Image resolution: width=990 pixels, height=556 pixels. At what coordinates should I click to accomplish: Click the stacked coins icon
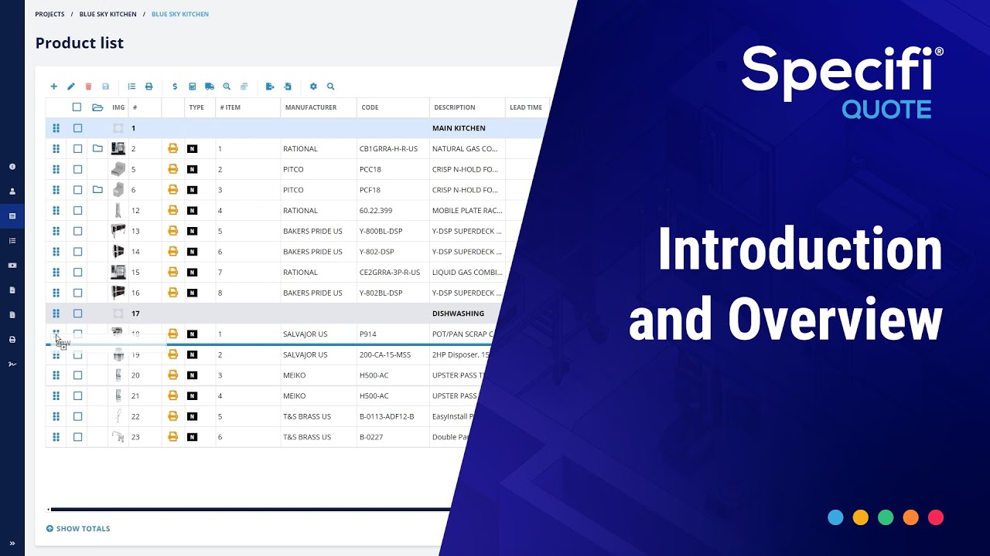click(244, 86)
